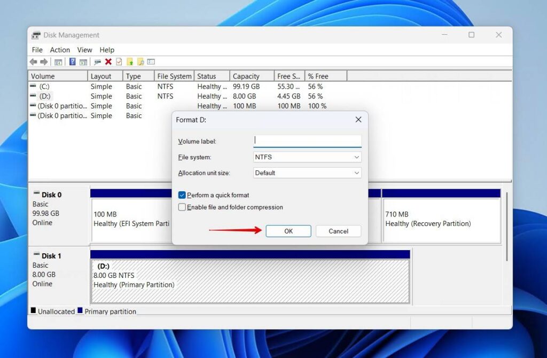Open the View menu
The image size is (547, 358).
pyautogui.click(x=84, y=50)
